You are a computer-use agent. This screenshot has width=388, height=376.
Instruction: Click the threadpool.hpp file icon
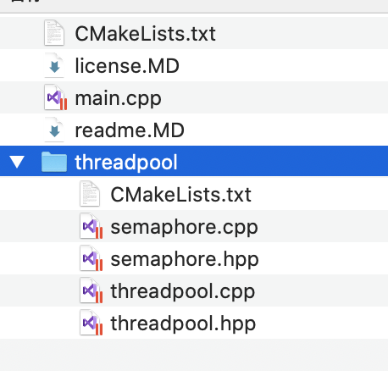tap(91, 323)
